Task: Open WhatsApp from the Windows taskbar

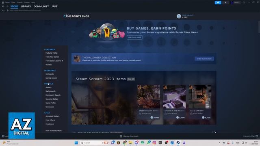Action: tap(149, 142)
